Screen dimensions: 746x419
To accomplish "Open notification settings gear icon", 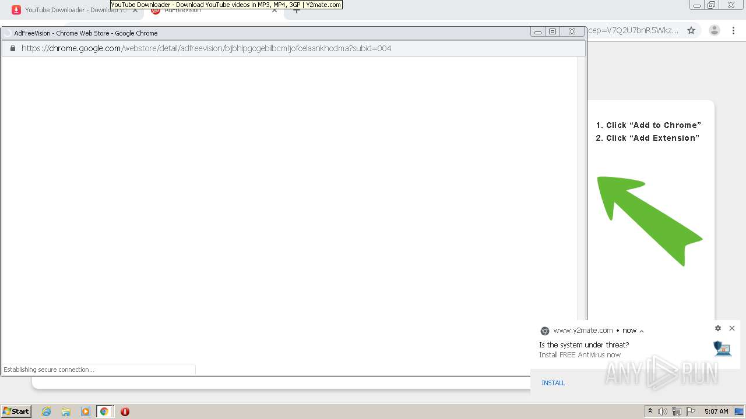I will 718,328.
